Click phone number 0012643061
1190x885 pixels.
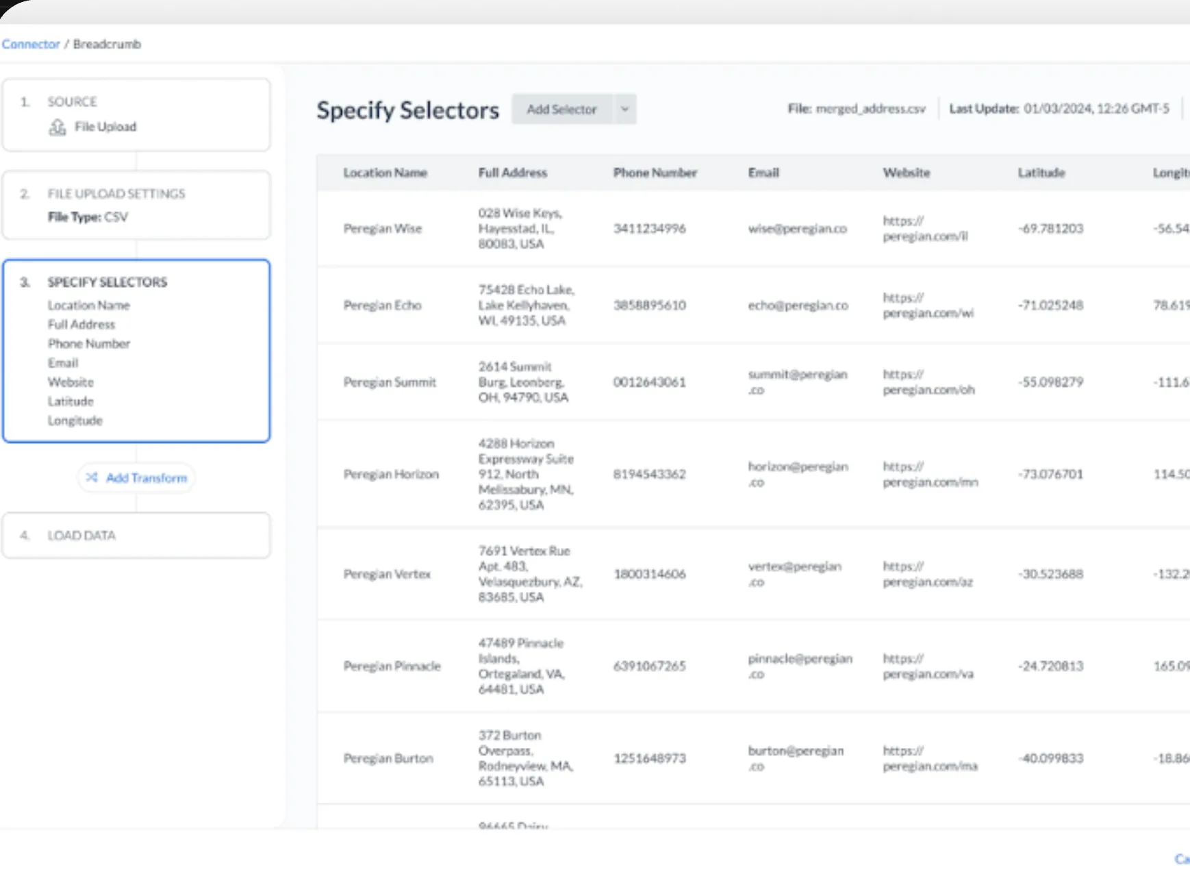[x=649, y=382]
